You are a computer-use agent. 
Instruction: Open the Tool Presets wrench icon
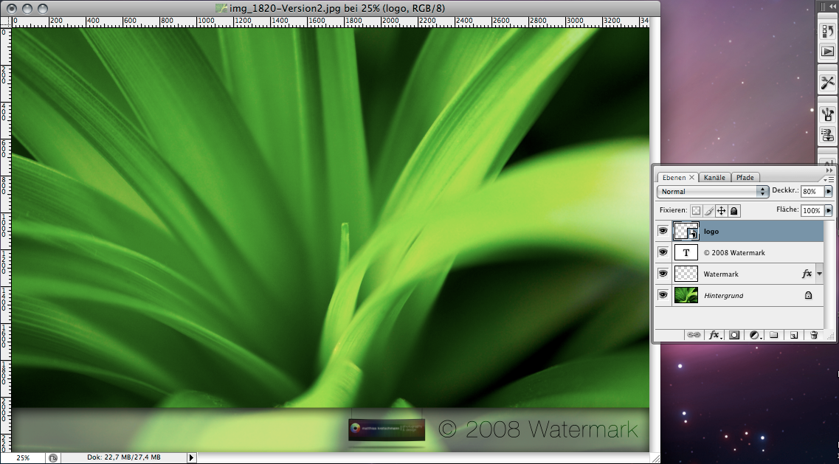[828, 83]
